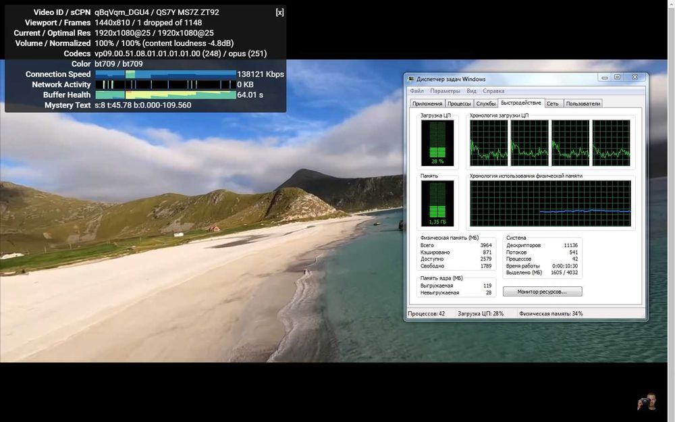Click the channel watermark with camera photographer
This screenshot has width=675, height=422.
tap(647, 402)
